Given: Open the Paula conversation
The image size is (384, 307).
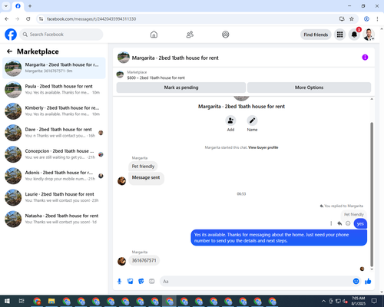Looking at the screenshot, I should tap(54, 90).
